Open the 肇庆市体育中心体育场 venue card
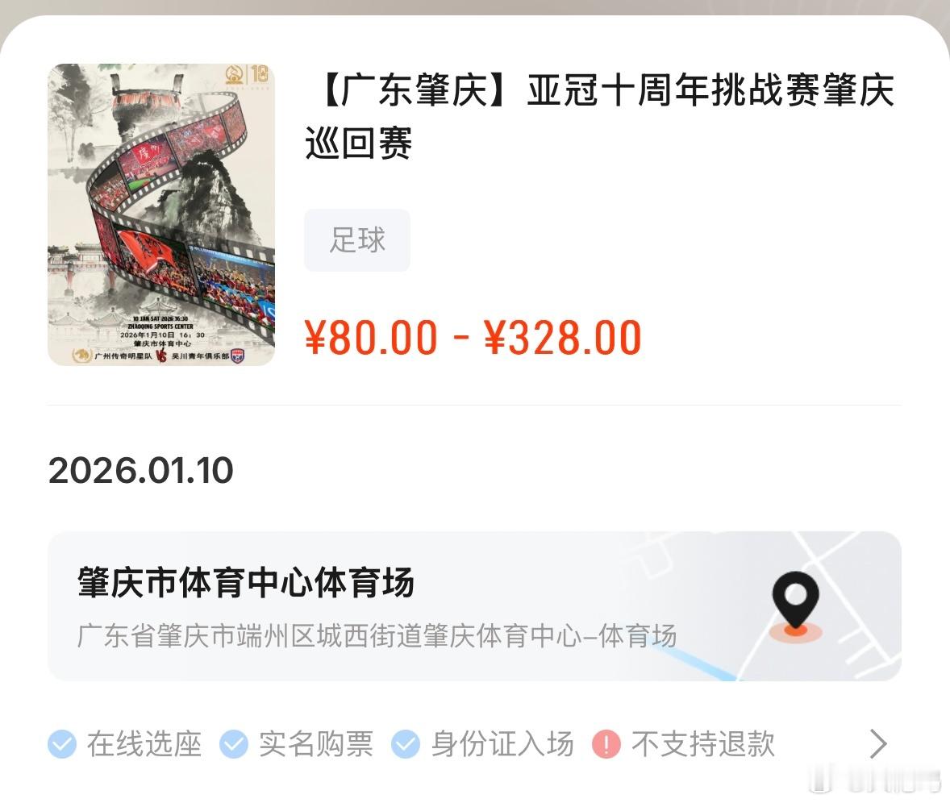This screenshot has height=803, width=950. click(x=474, y=605)
